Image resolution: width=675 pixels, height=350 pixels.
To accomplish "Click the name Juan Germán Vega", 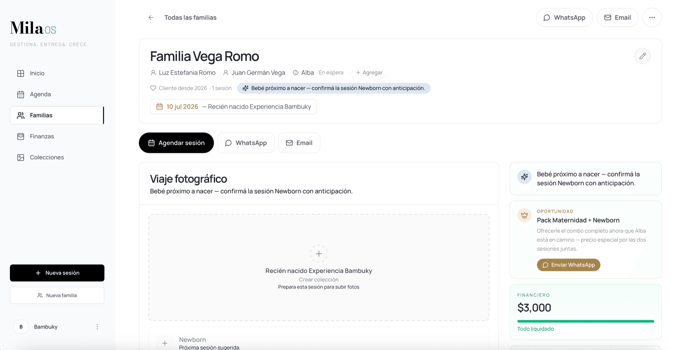I will [x=258, y=73].
